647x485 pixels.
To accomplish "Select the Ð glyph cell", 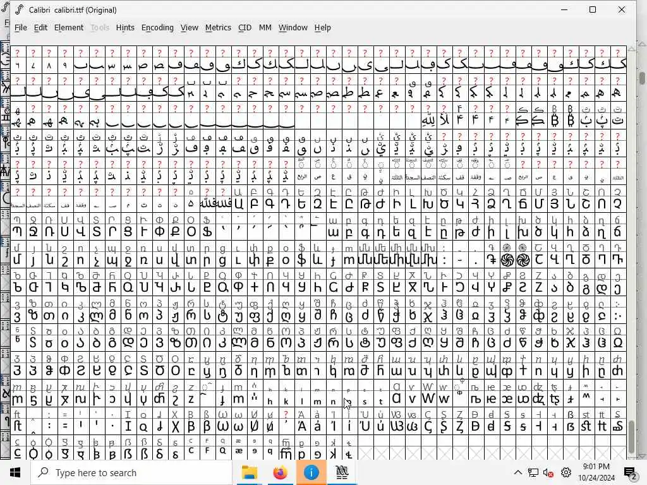I will point(475,426).
